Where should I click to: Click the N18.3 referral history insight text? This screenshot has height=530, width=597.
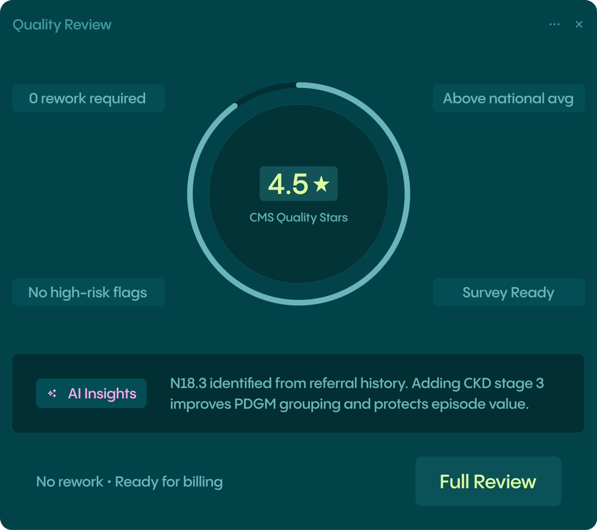pyautogui.click(x=357, y=393)
